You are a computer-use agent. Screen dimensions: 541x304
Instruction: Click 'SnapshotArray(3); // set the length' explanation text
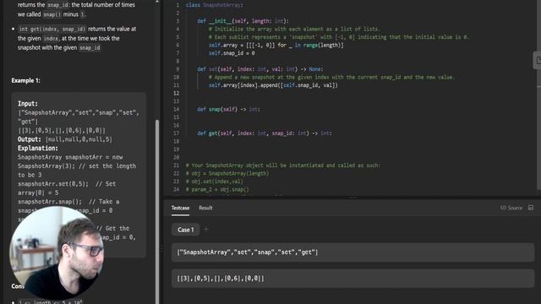(77, 166)
